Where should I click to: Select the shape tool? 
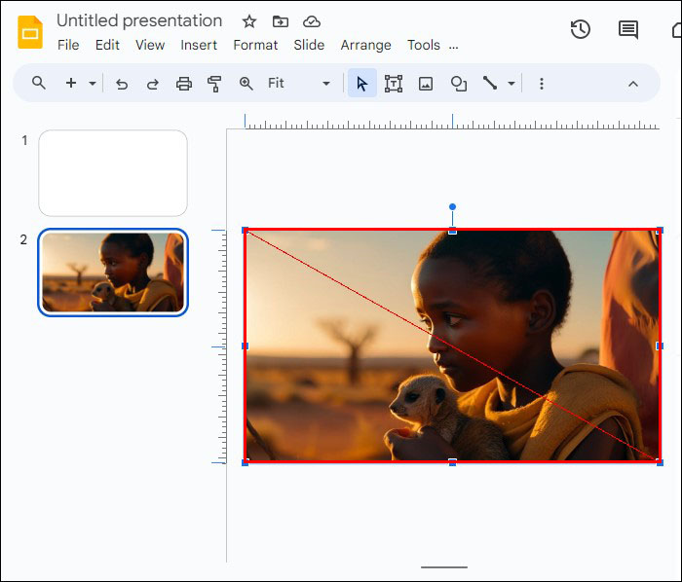coord(458,84)
